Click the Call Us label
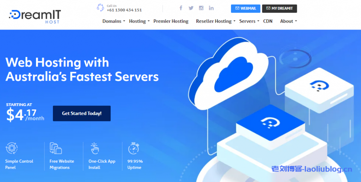Image resolution: width=361 pixels, height=182 pixels. coord(112,6)
